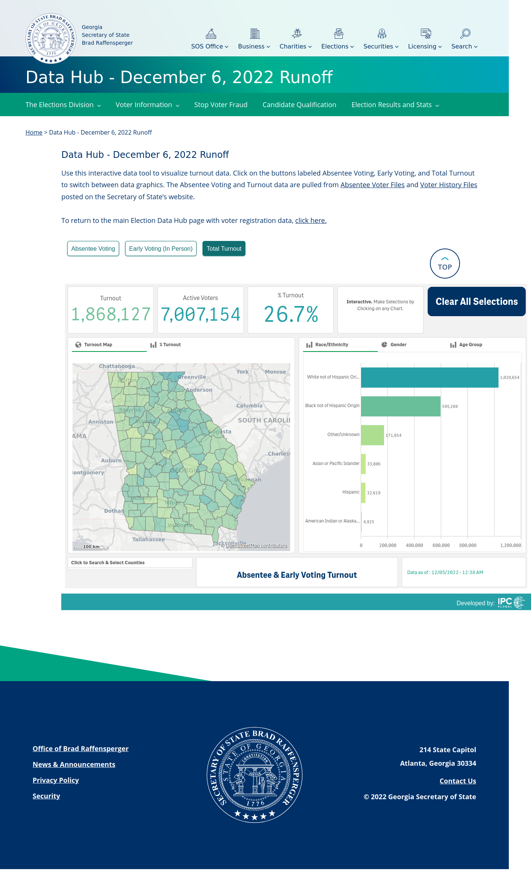The width and height of the screenshot is (531, 871).
Task: Select the Asian or Pacific Islander bar
Action: 363,464
